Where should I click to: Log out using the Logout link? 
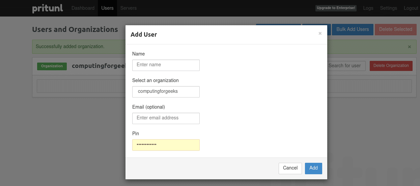[411, 8]
